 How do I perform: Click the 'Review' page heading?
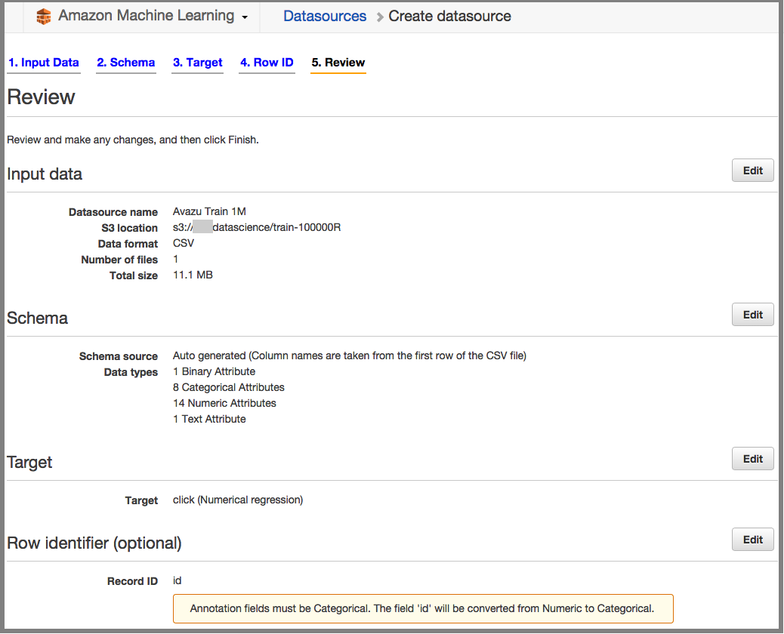pos(41,97)
